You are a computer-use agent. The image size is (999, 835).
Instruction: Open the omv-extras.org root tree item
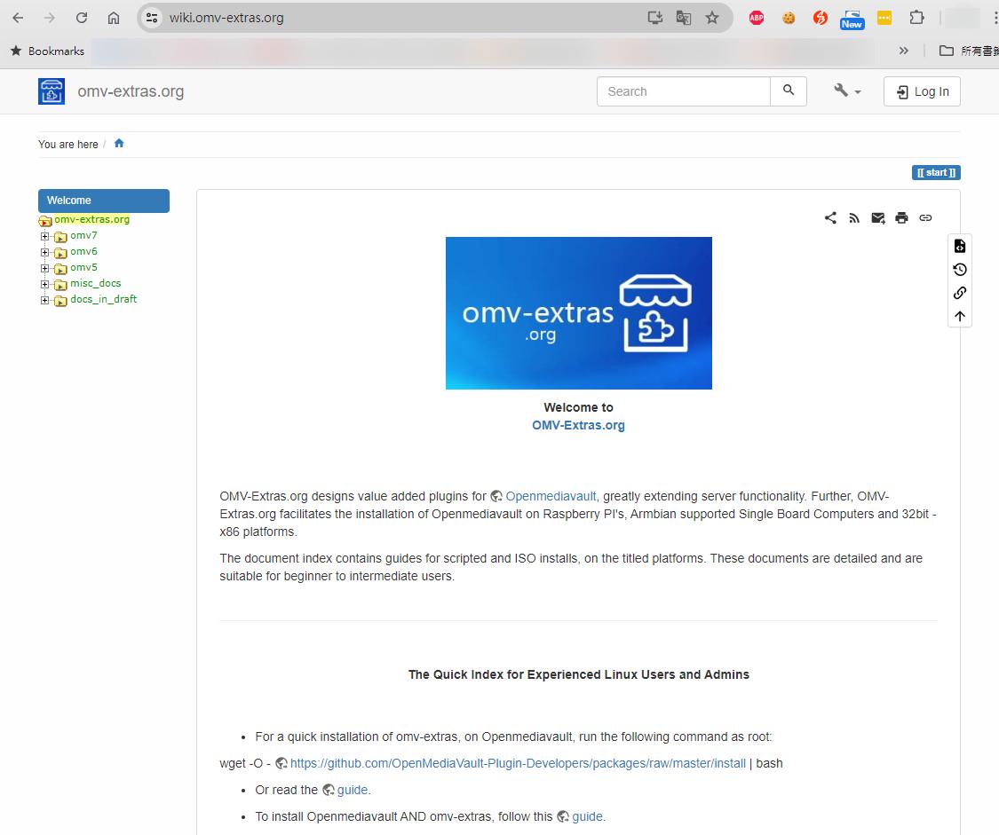[x=91, y=219]
